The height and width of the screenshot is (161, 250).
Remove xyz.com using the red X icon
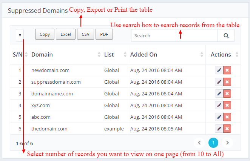tap(227, 105)
